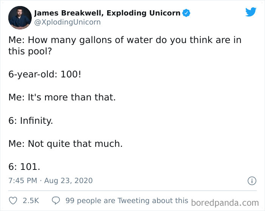
Task: Click the Aug 23, 2020 date
Action: coord(68,181)
